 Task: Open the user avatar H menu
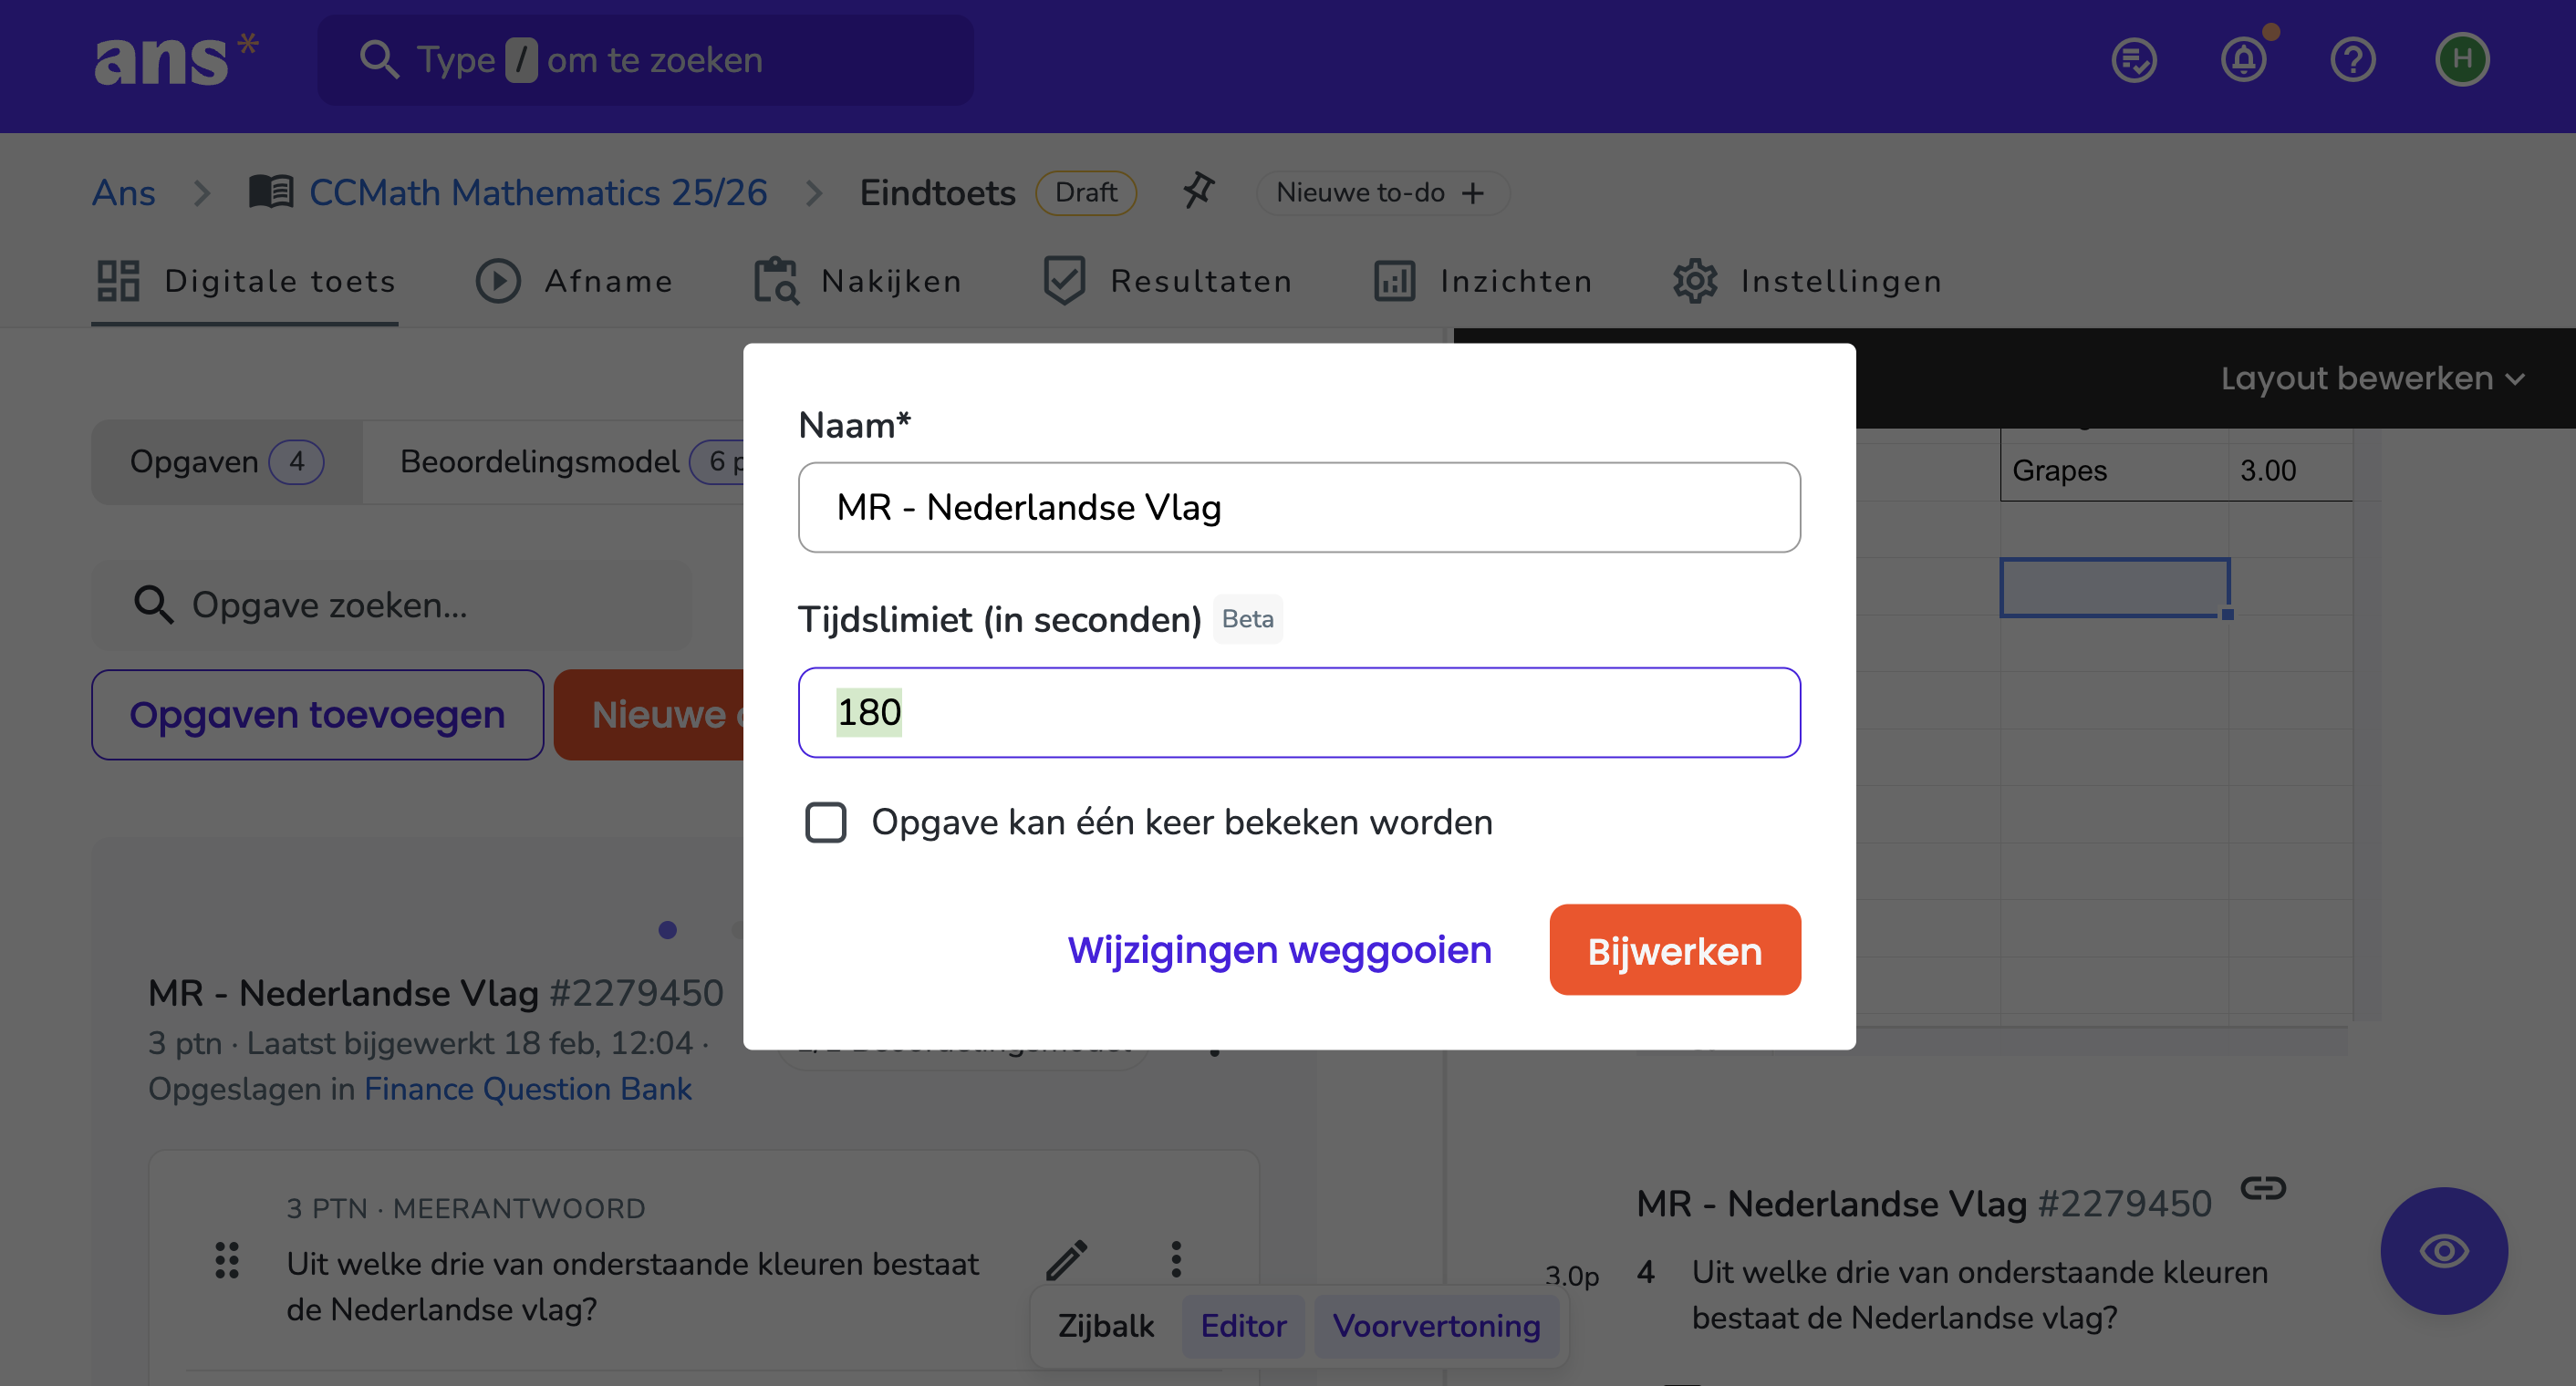(x=2462, y=60)
